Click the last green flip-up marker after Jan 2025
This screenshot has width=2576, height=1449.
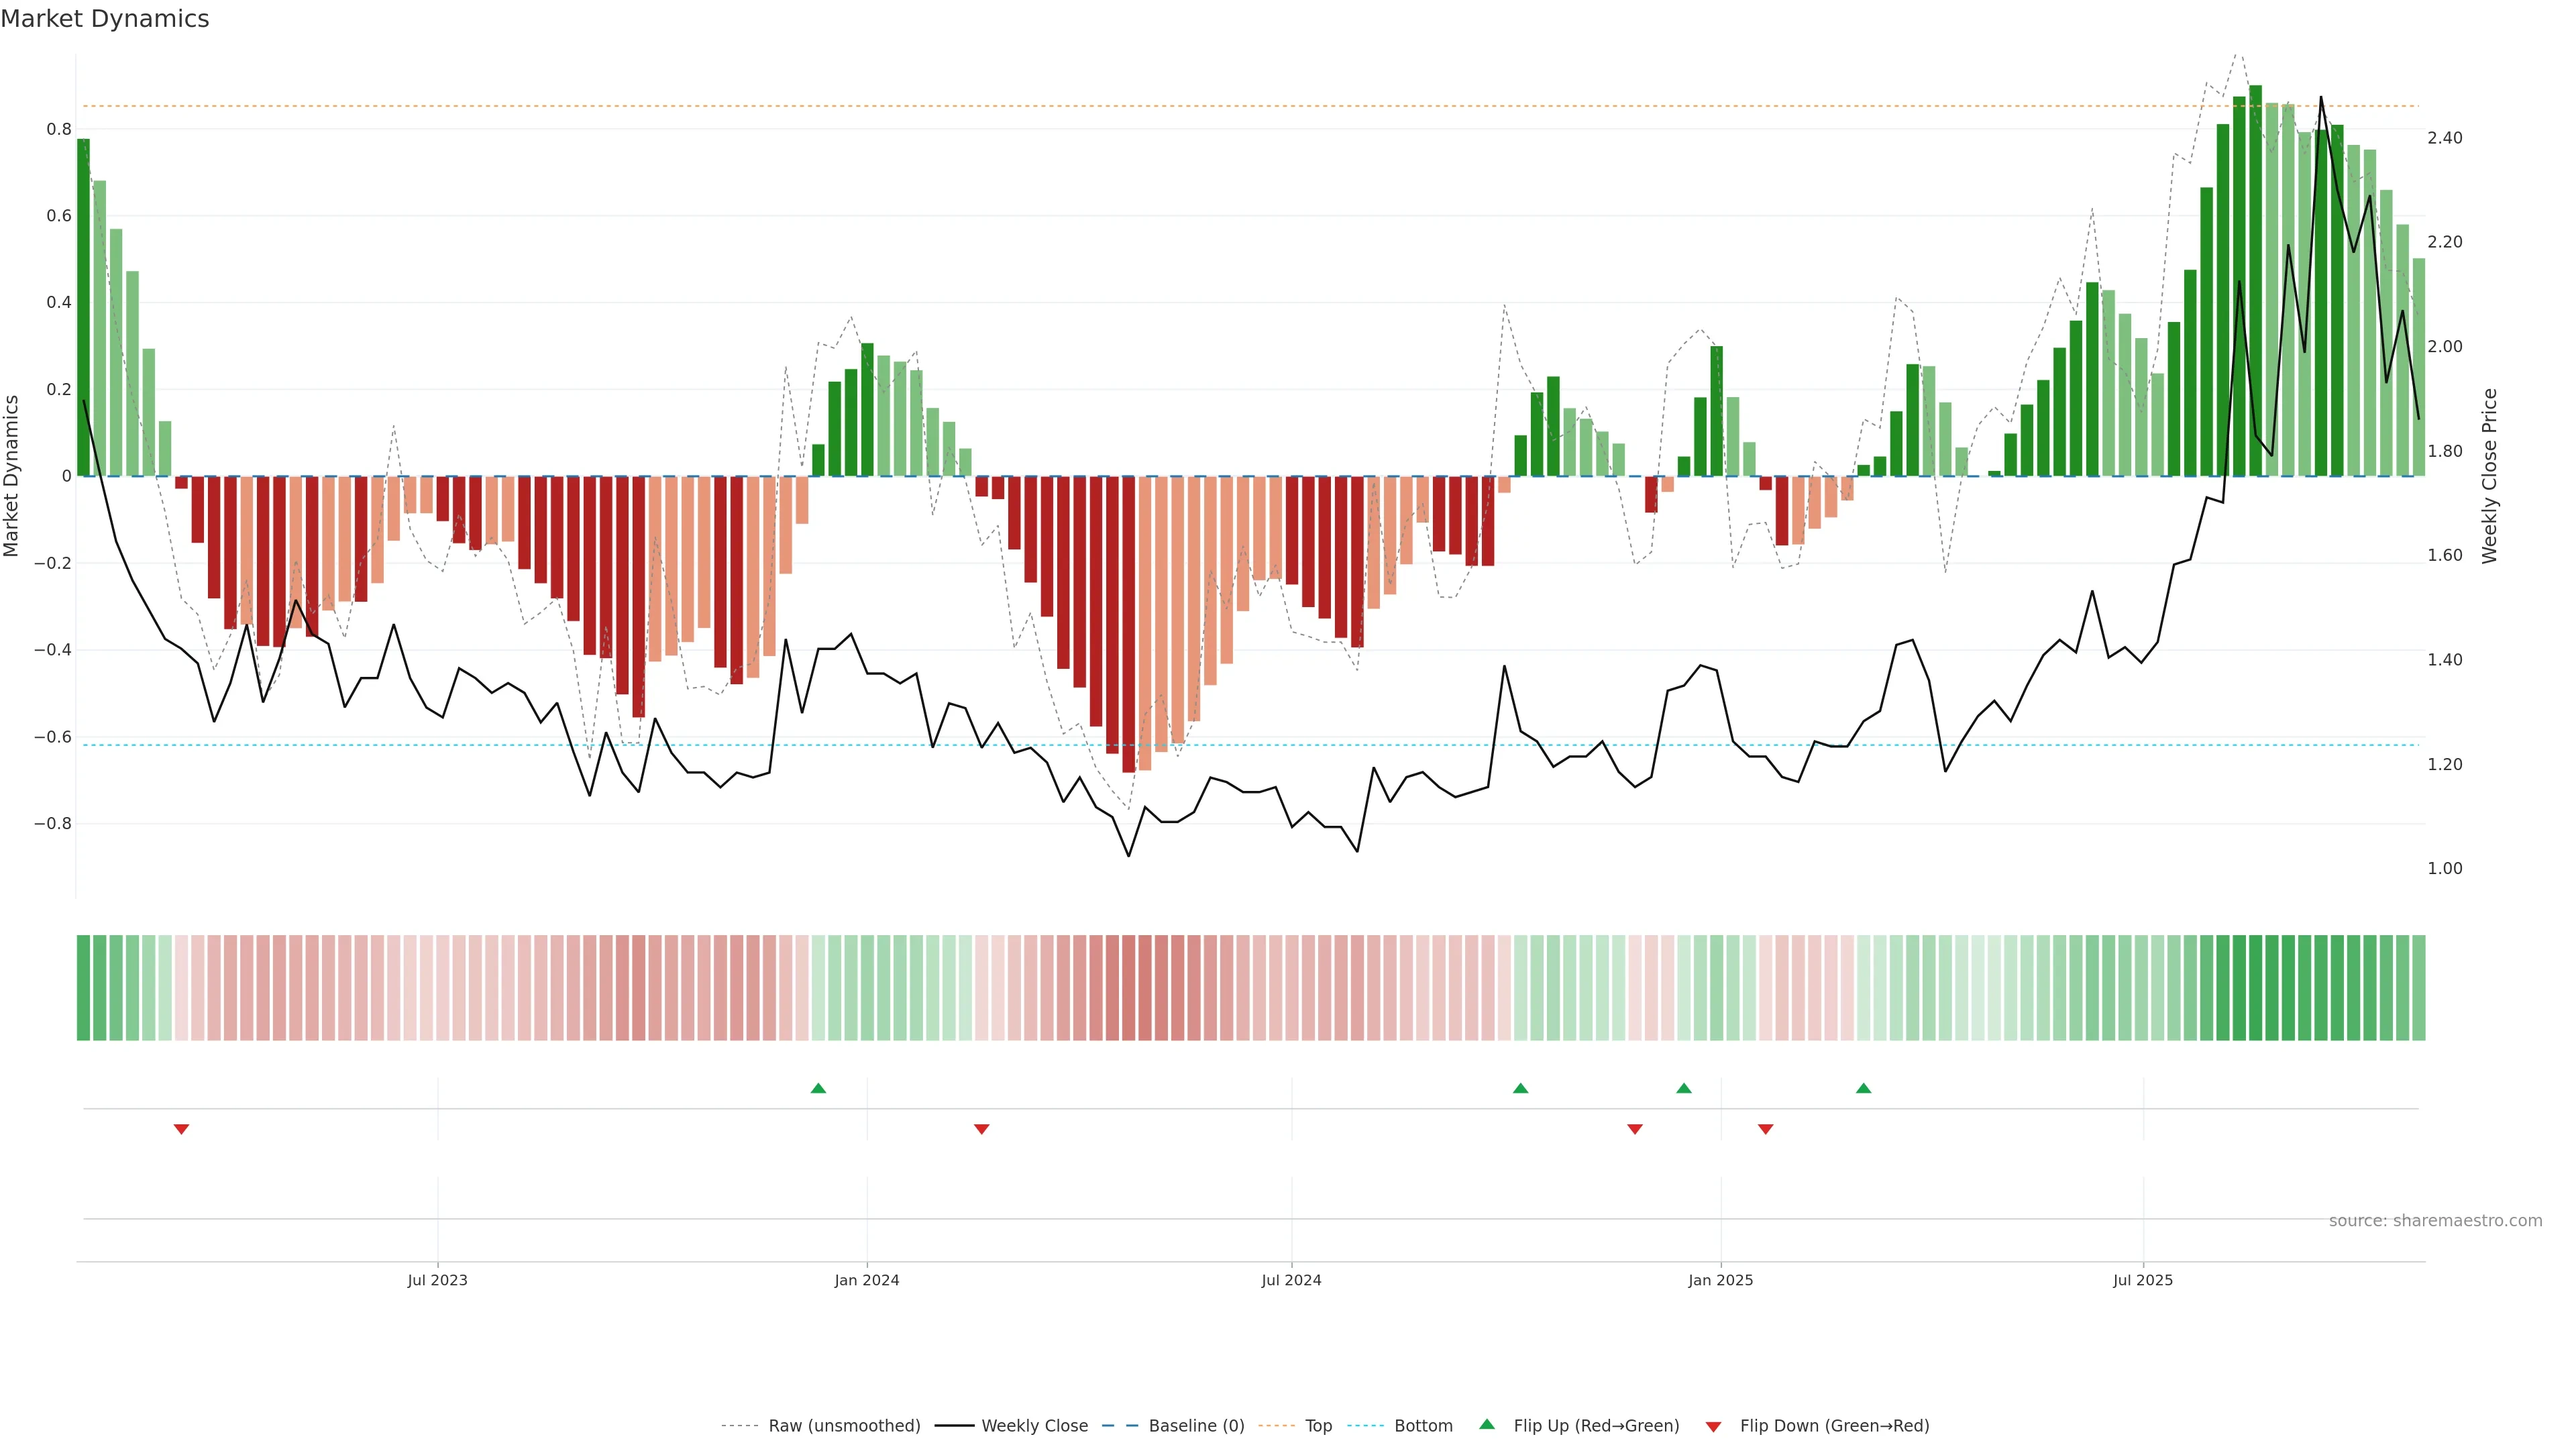[x=1863, y=1088]
